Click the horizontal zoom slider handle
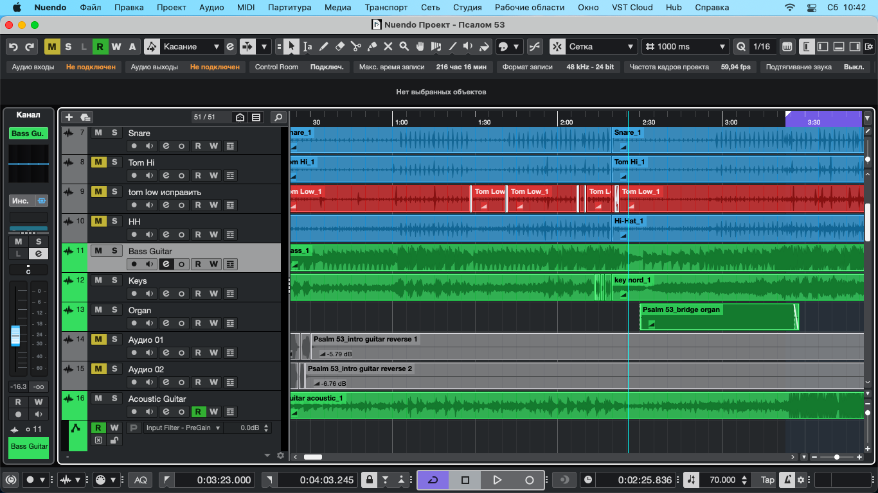Screen dimensions: 878x493 (x=836, y=457)
